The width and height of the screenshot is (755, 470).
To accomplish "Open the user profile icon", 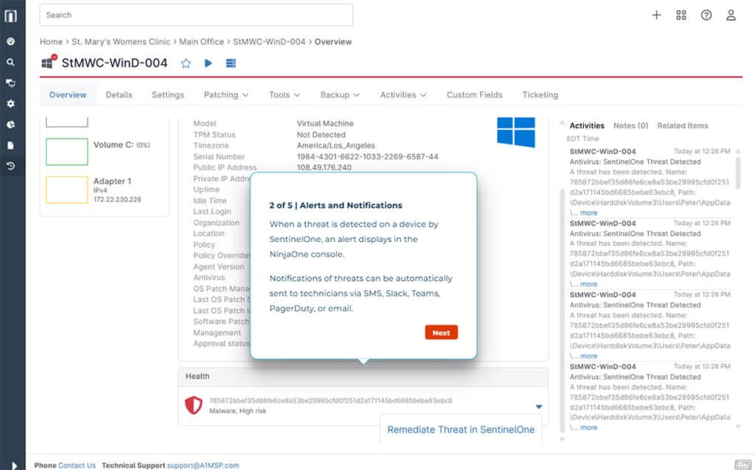I will pyautogui.click(x=731, y=15).
